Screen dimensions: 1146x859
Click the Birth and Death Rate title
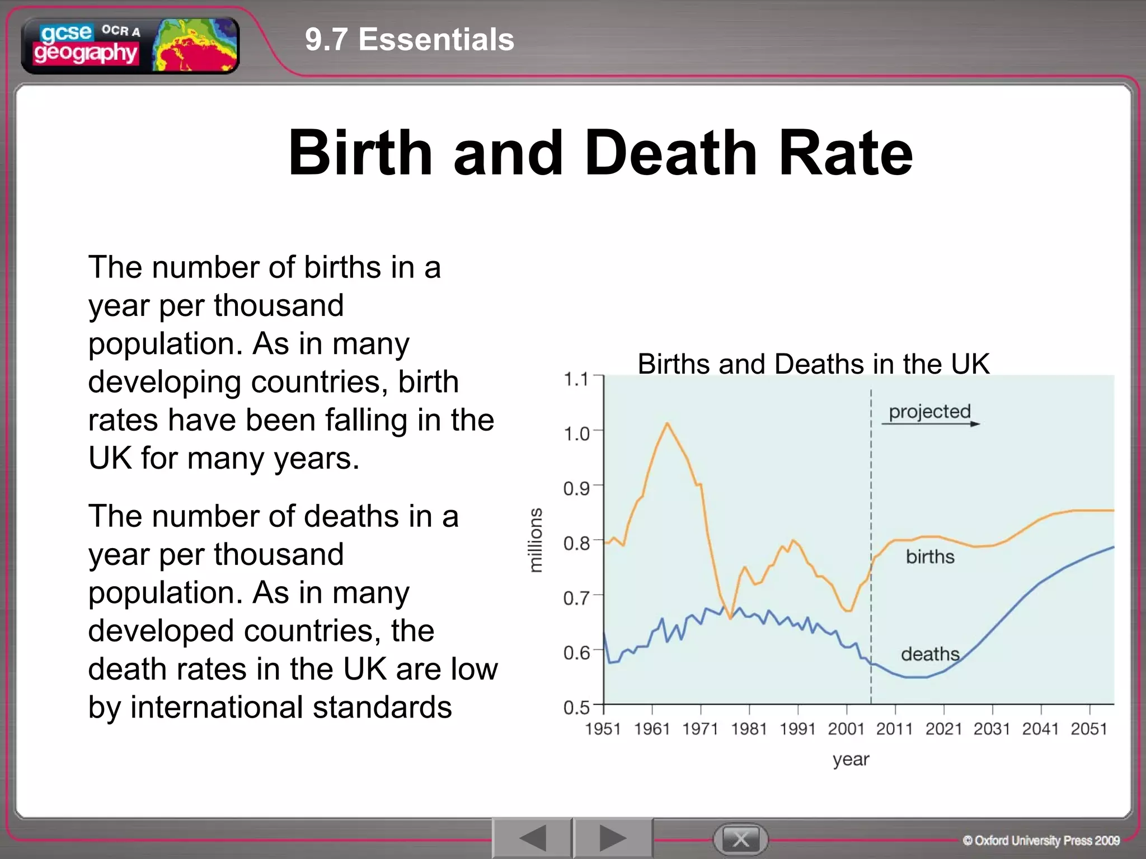pyautogui.click(x=600, y=152)
